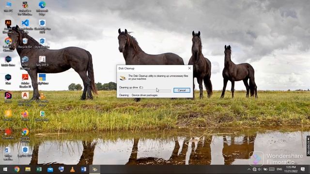Click the 'Cleaning up drive (C:)' label
The height and width of the screenshot is (174, 310).
tap(131, 87)
